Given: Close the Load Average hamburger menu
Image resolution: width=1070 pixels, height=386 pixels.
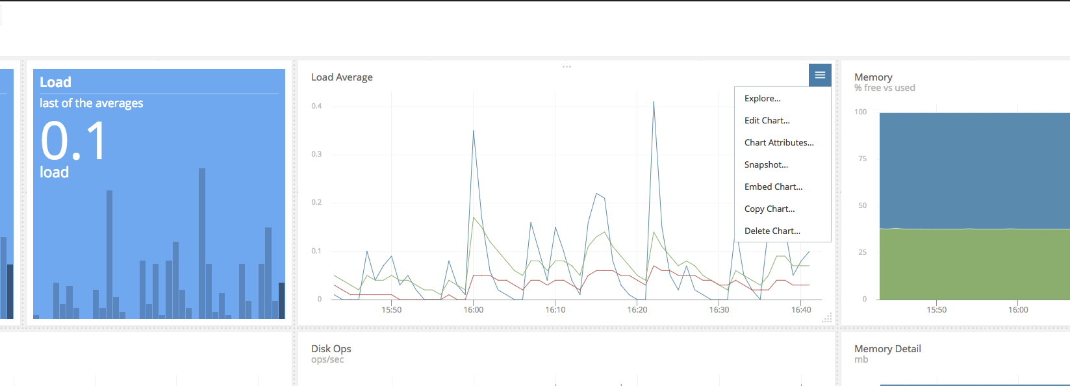Looking at the screenshot, I should click(x=820, y=75).
